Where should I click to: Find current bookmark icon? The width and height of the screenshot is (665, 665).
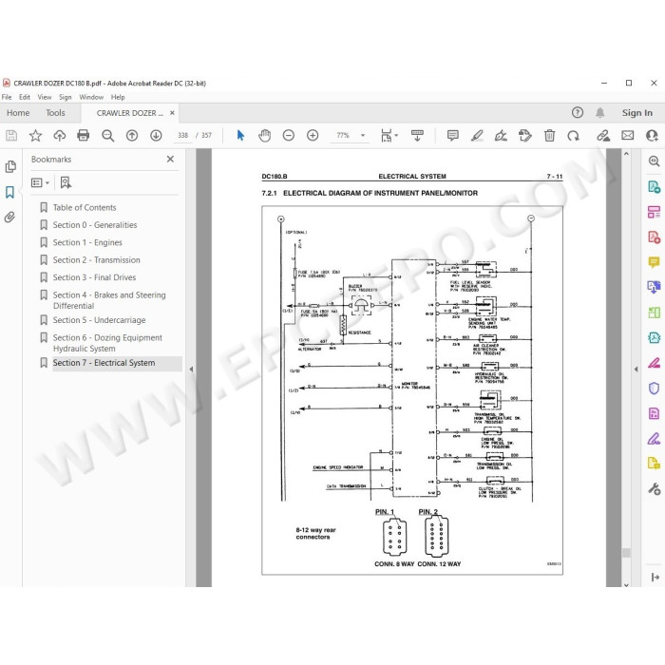pyautogui.click(x=66, y=182)
